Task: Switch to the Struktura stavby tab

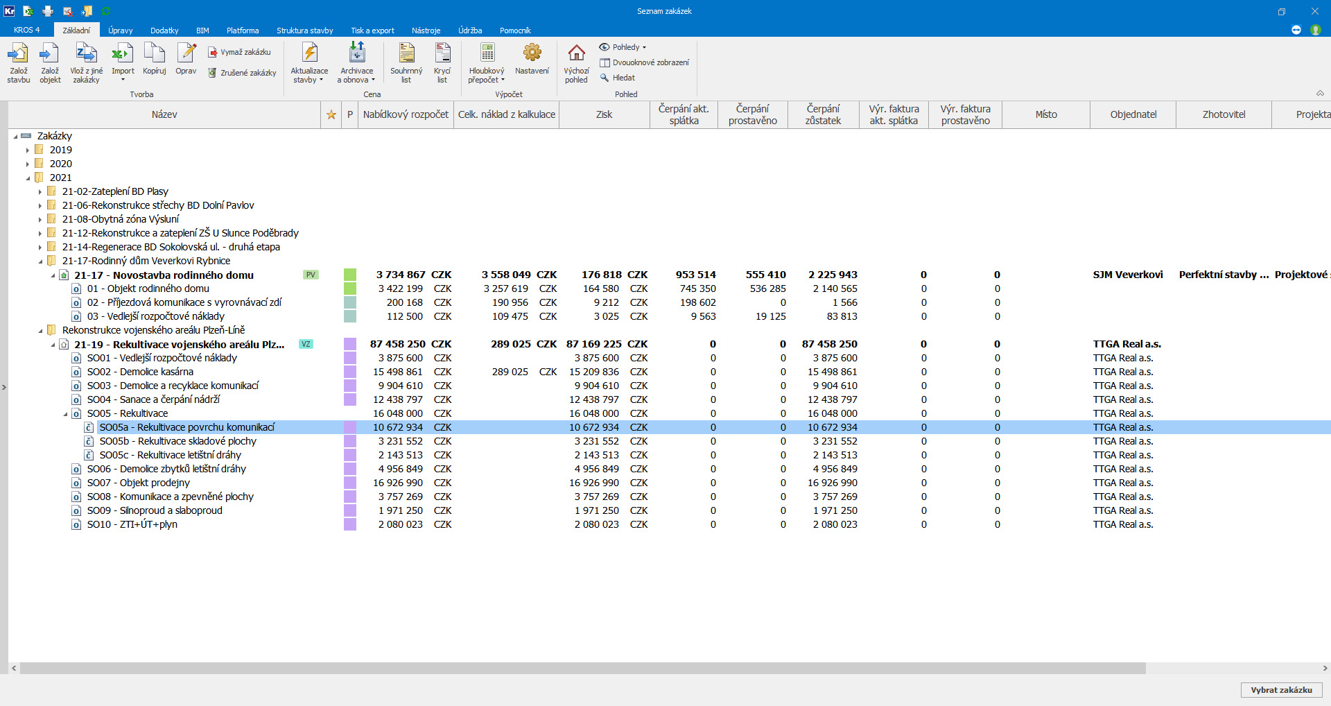Action: pos(304,31)
